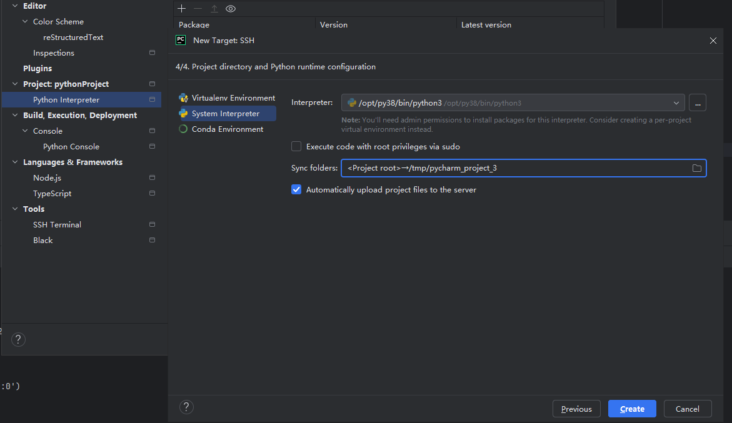732x423 pixels.
Task: Click the Conda circle icon
Action: pyautogui.click(x=183, y=129)
